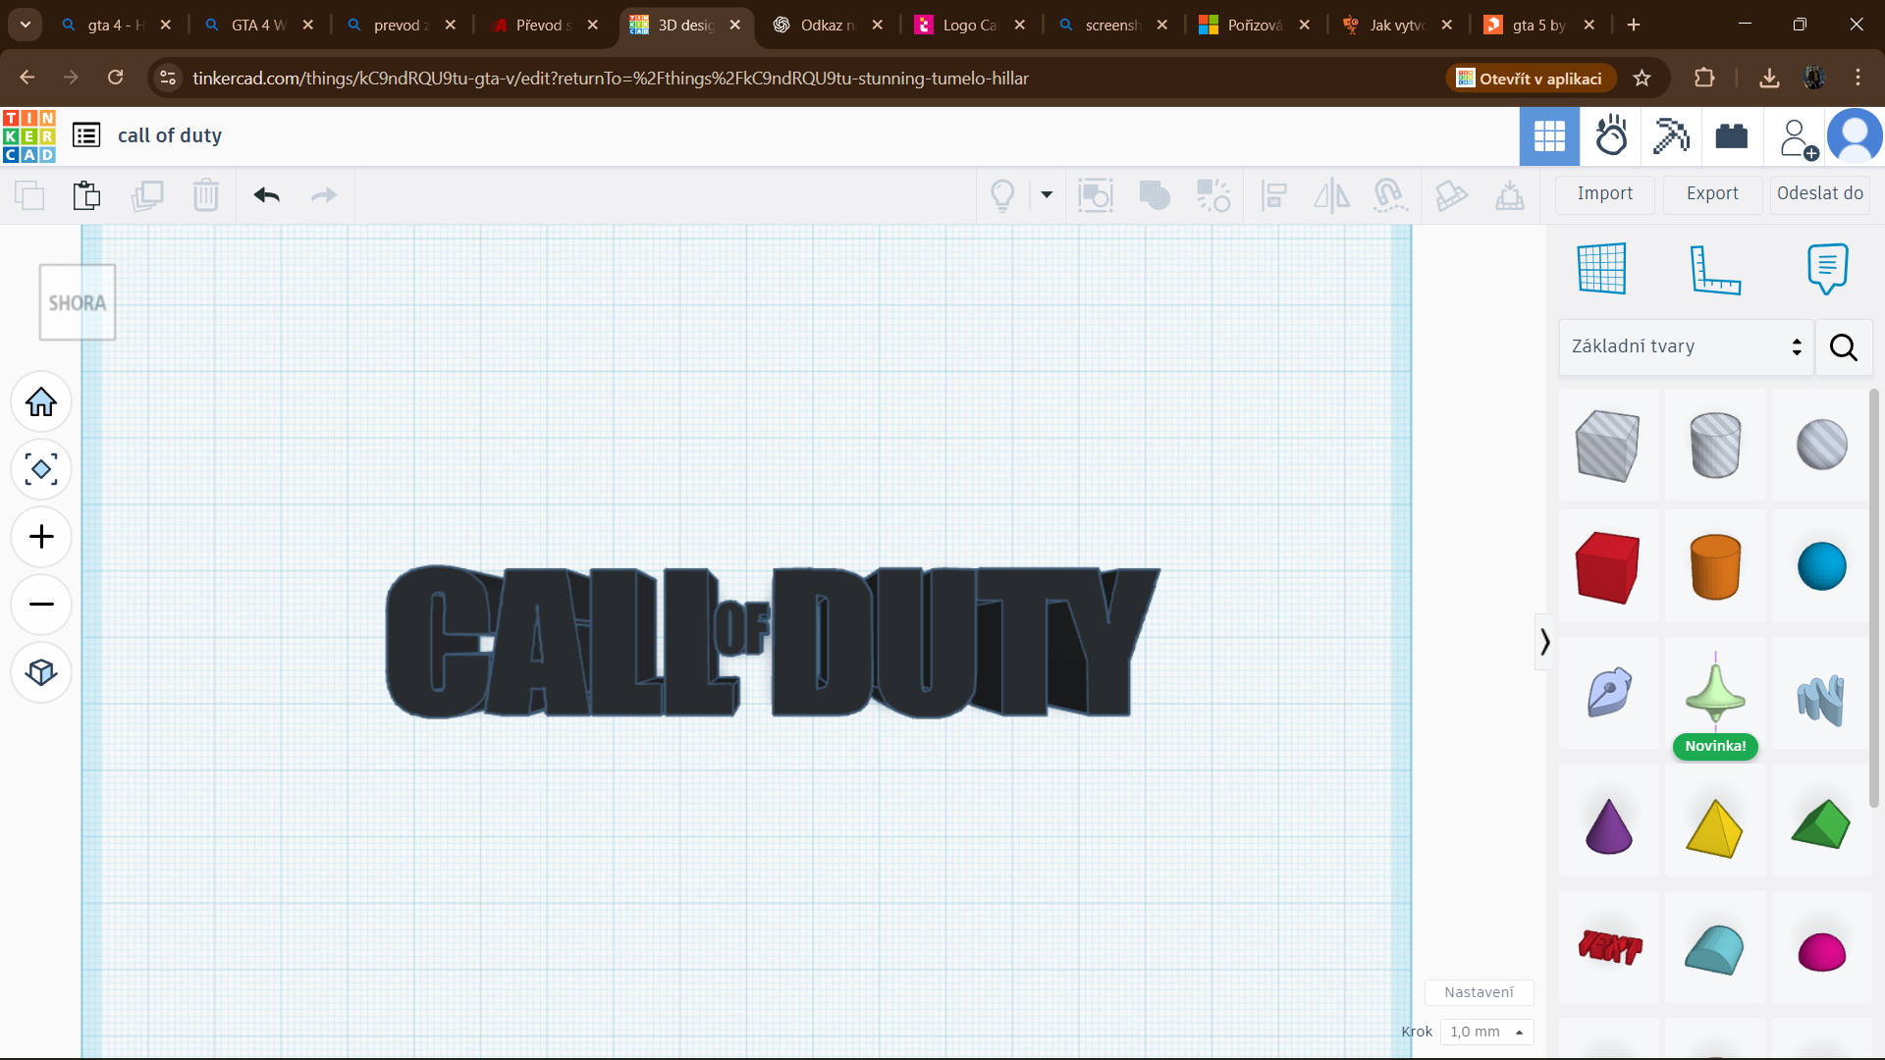Select the Scribble shape
The height and width of the screenshot is (1060, 1885).
(1609, 692)
